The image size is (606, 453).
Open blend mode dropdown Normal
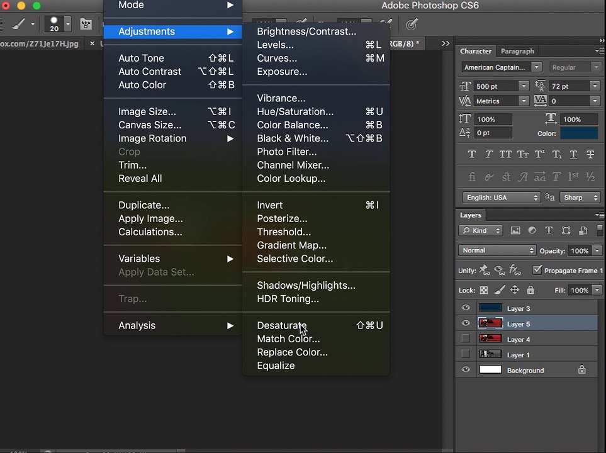[497, 250]
